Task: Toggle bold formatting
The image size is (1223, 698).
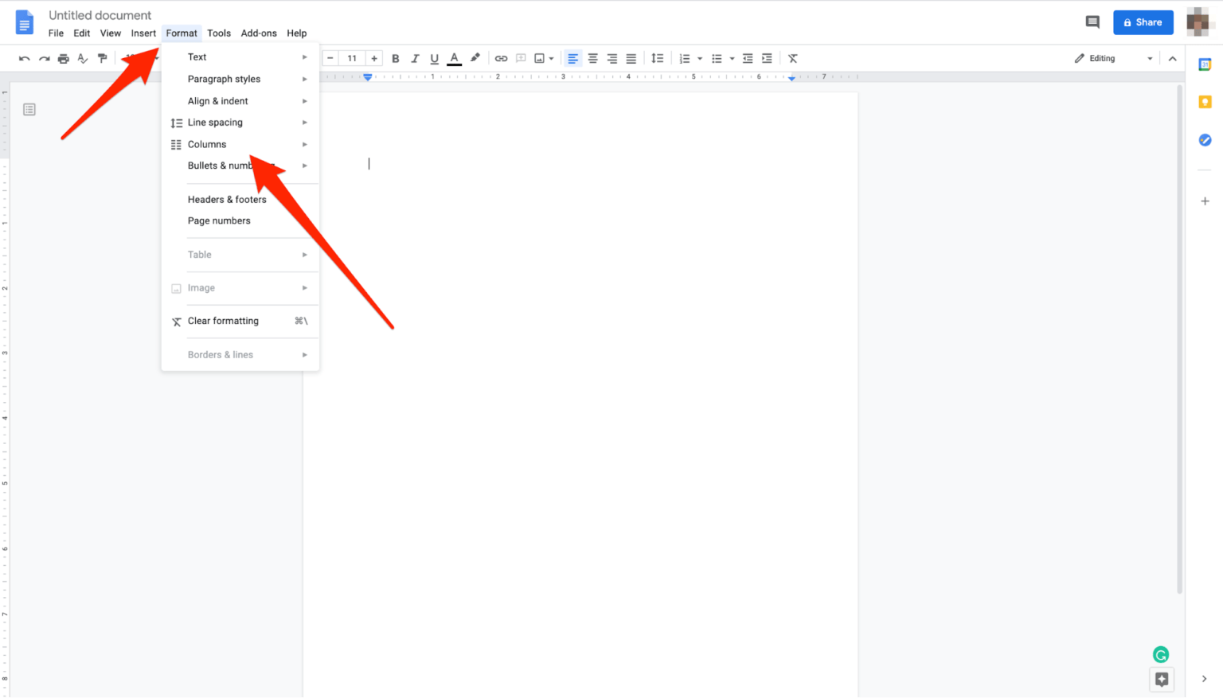Action: pyautogui.click(x=395, y=57)
